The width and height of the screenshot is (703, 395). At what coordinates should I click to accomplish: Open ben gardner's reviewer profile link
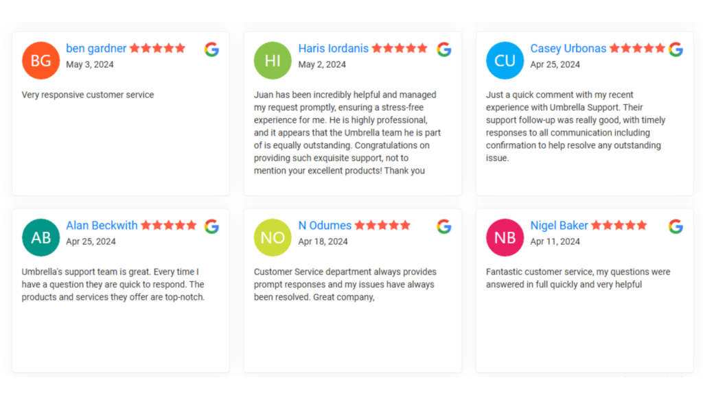96,49
